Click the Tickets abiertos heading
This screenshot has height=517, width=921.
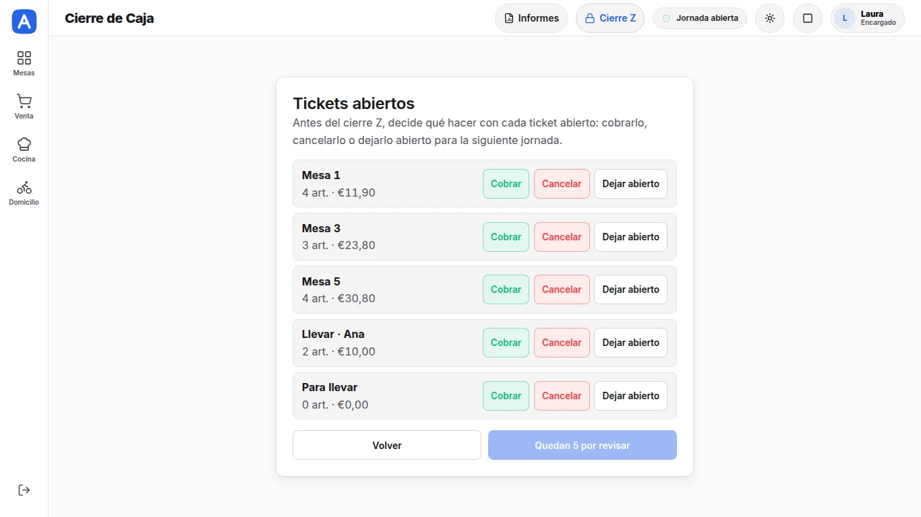click(353, 104)
